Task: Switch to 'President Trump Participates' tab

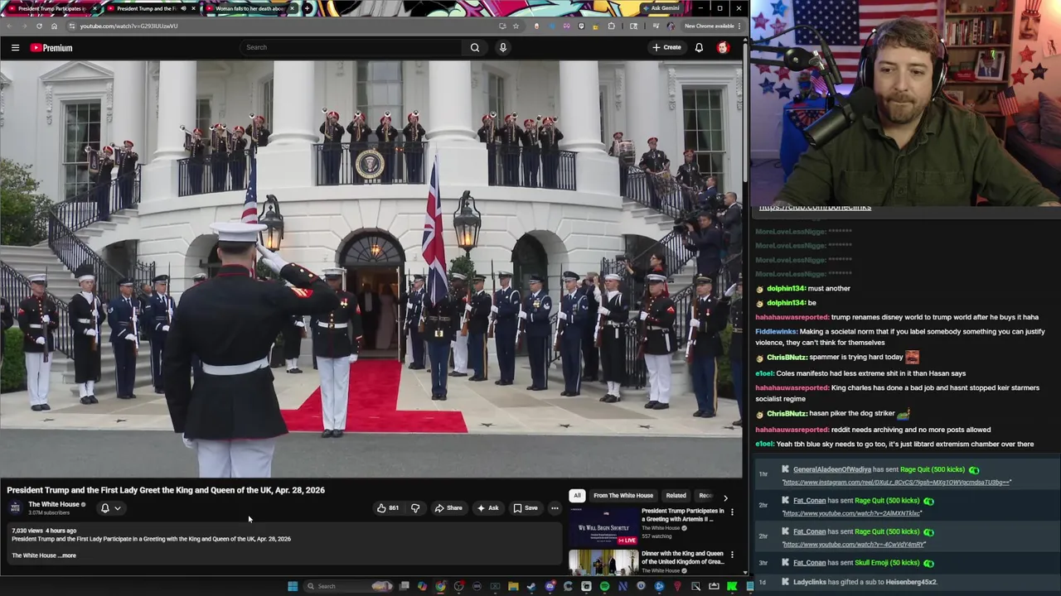Action: pyautogui.click(x=52, y=8)
